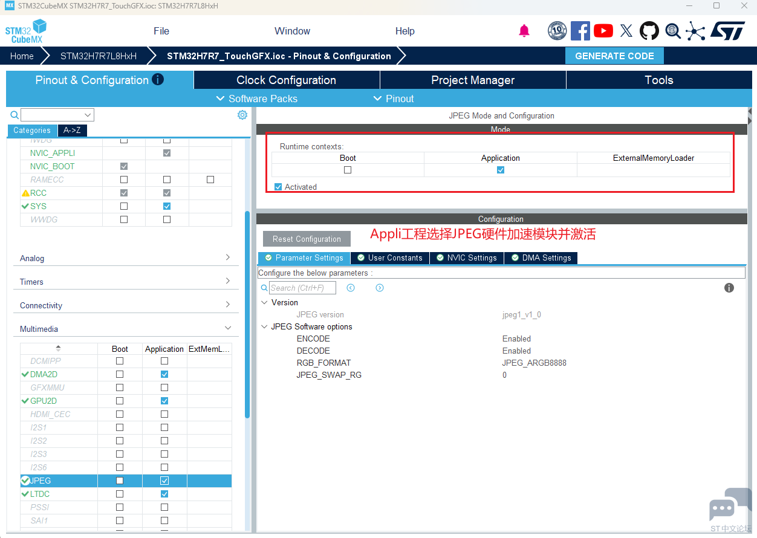This screenshot has width=757, height=538.
Task: Open the File menu
Action: [x=161, y=31]
